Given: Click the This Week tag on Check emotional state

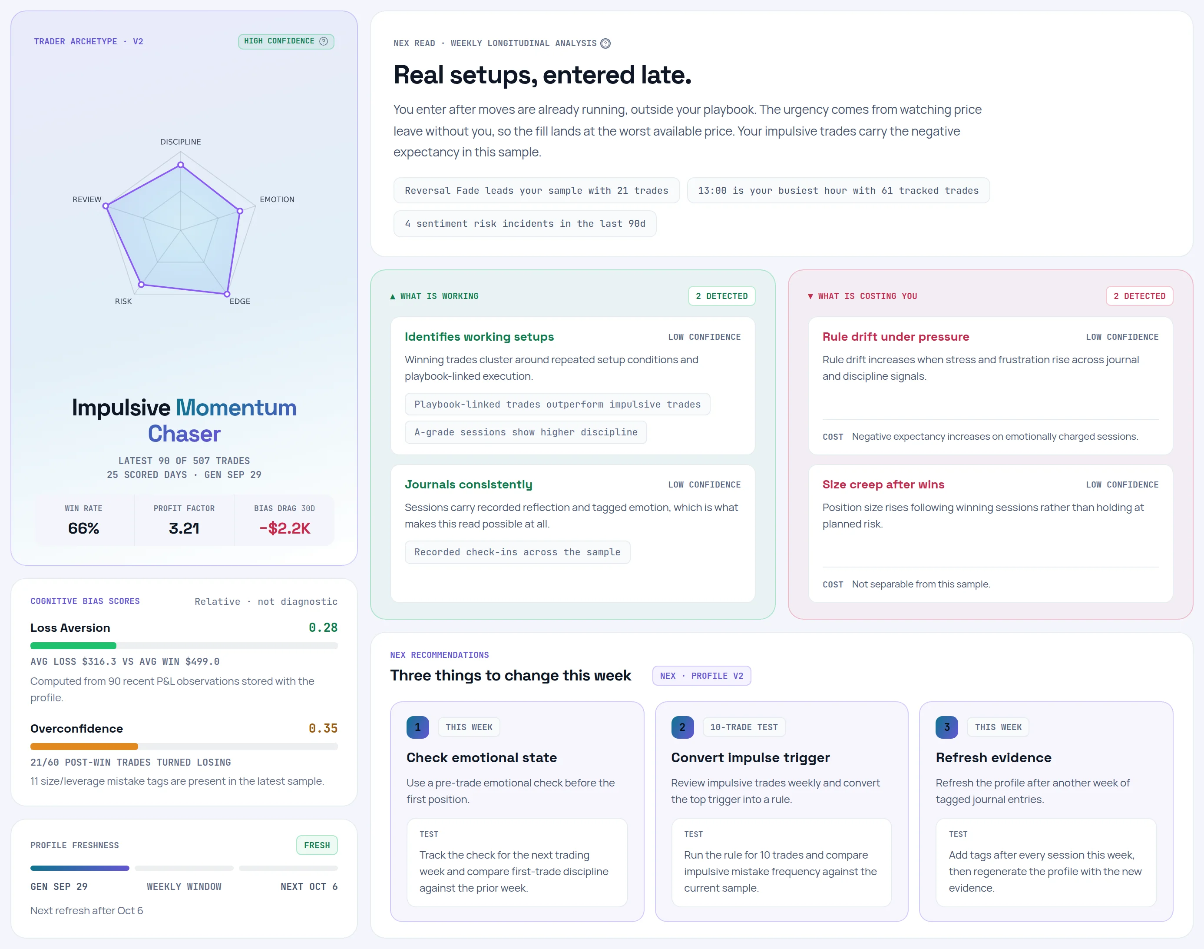Looking at the screenshot, I should pos(469,727).
